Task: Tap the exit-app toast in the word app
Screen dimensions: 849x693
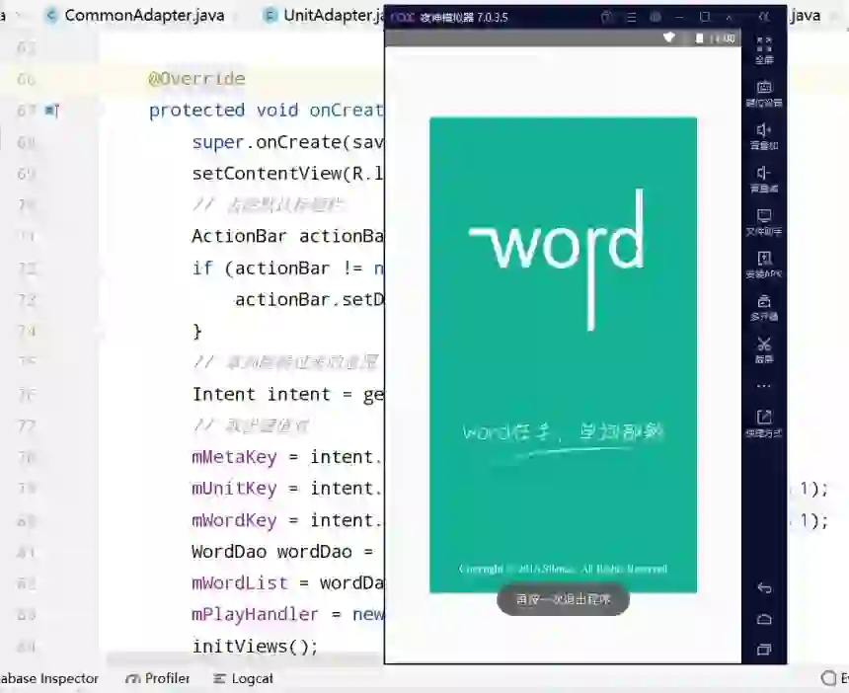Action: tap(563, 599)
